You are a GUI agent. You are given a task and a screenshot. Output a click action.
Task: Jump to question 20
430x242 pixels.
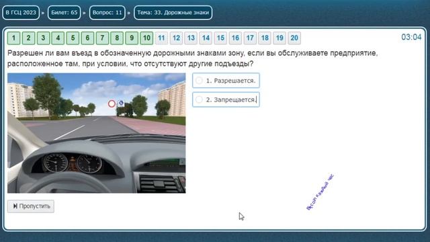(294, 38)
